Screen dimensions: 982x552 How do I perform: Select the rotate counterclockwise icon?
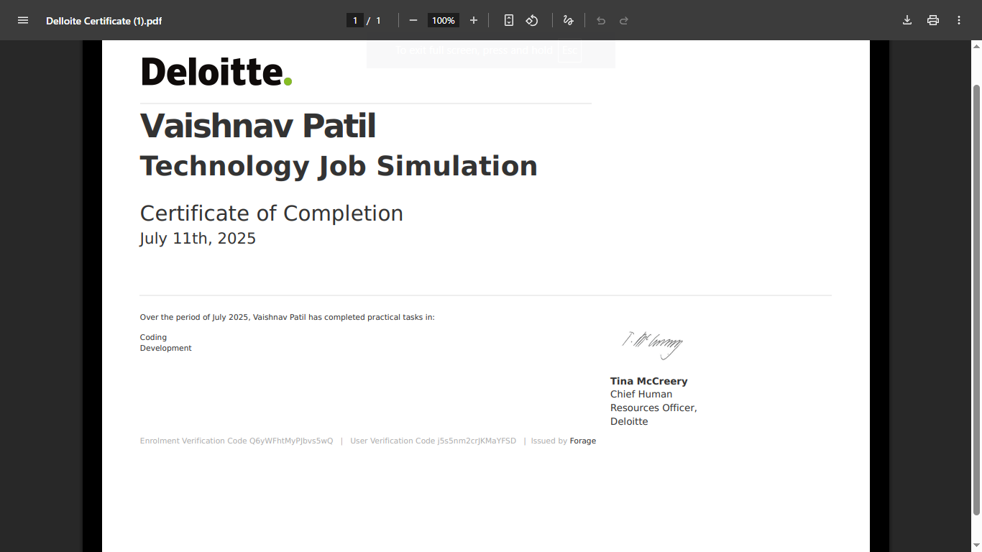(532, 20)
